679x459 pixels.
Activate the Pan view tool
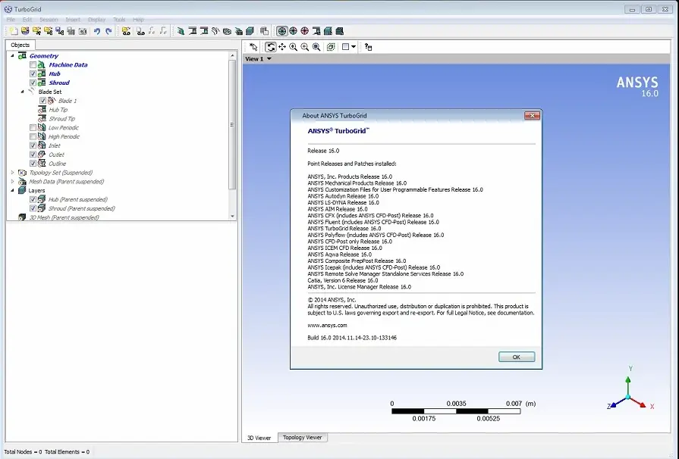[x=282, y=47]
